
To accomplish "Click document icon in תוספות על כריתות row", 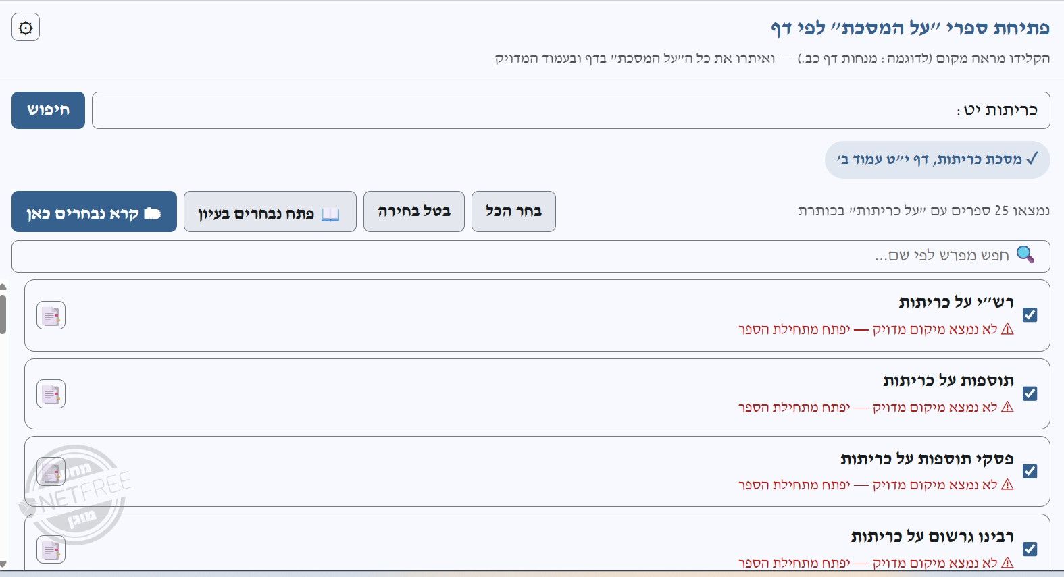I will [x=51, y=394].
